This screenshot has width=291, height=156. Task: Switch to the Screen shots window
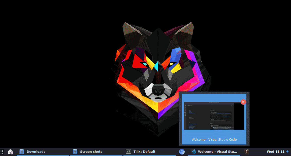(91, 152)
